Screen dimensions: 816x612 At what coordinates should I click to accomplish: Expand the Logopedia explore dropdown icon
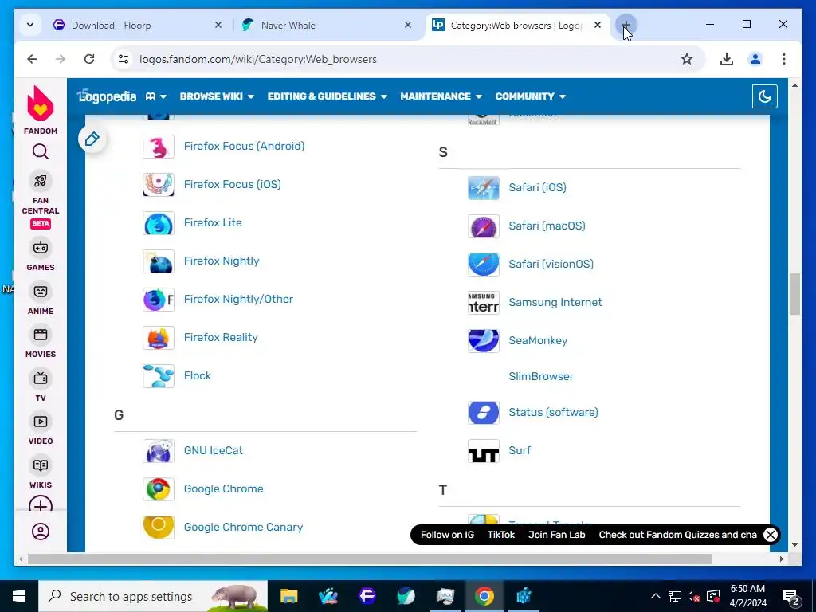pos(156,96)
